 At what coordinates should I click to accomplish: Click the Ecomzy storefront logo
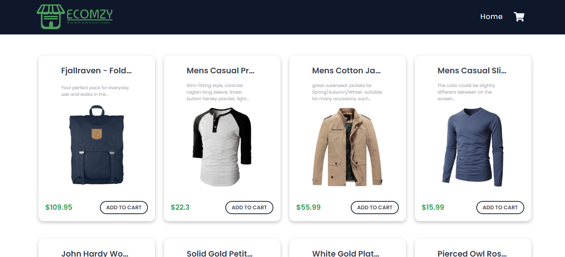75,17
